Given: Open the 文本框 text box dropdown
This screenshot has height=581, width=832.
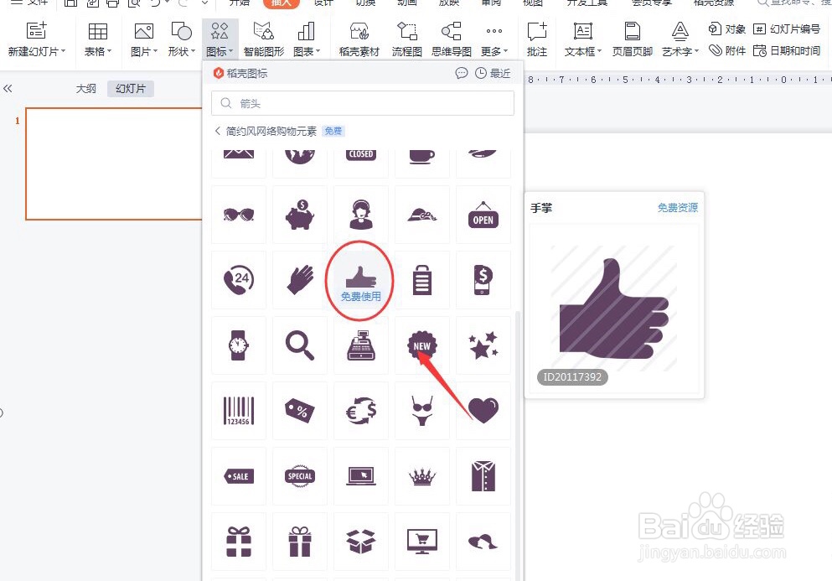Looking at the screenshot, I should [582, 51].
